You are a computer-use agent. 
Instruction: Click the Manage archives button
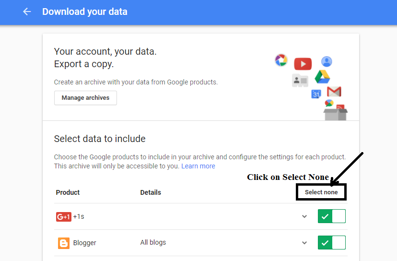click(x=85, y=98)
